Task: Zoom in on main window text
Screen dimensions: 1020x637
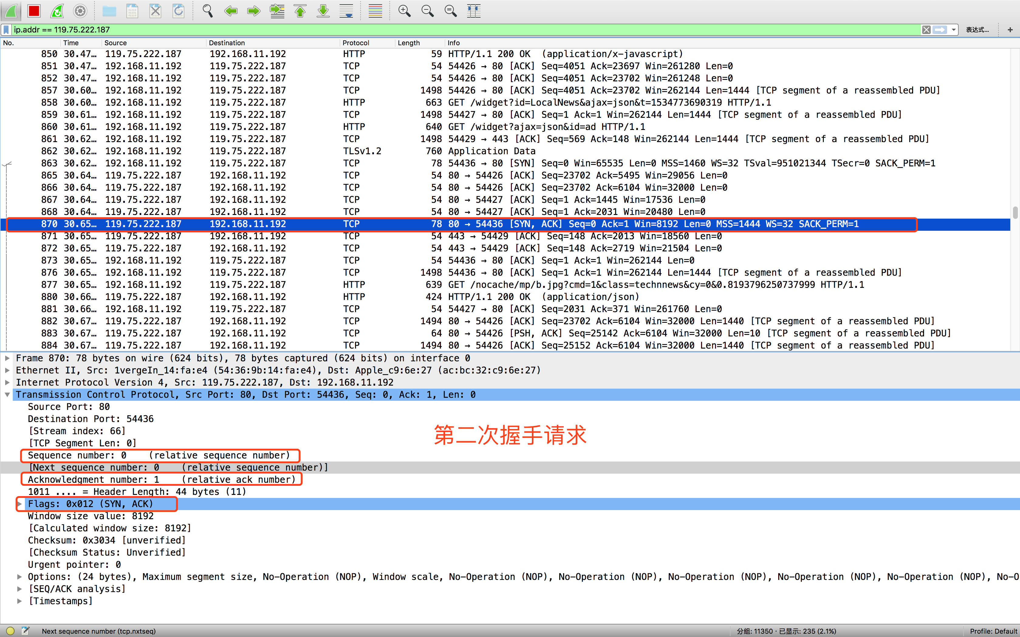Action: pos(405,11)
